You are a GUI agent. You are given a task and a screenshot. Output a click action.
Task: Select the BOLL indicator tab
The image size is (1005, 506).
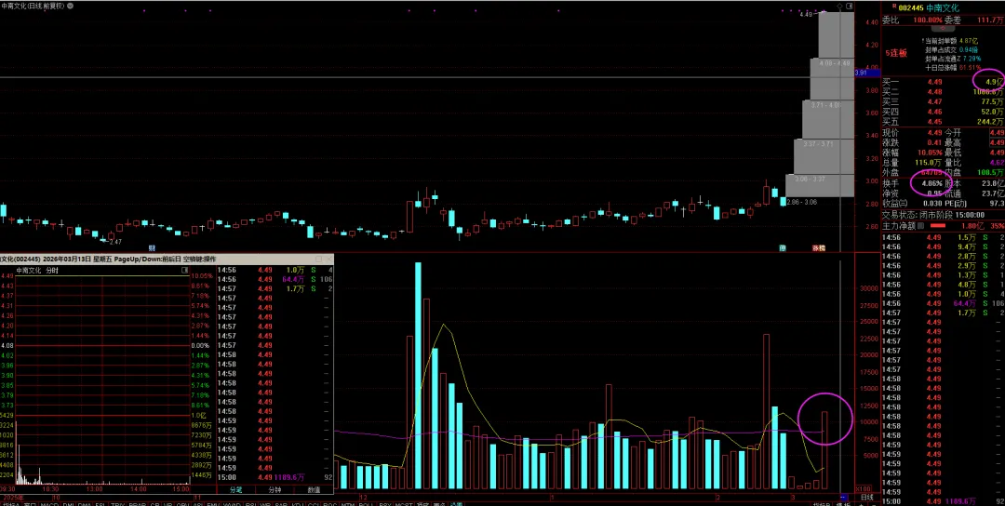pos(366,504)
